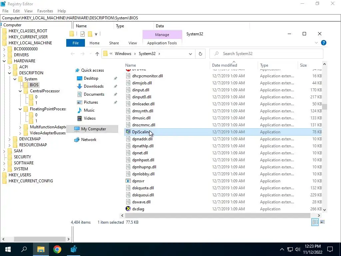Click the Manage contextual tab
The height and width of the screenshot is (256, 341).
coord(162,35)
